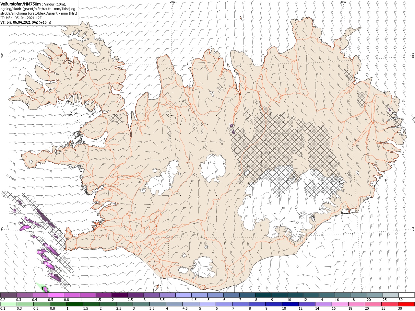
Task: Pick the periwinkle 6 rain legend swatch
Action: click(x=224, y=304)
